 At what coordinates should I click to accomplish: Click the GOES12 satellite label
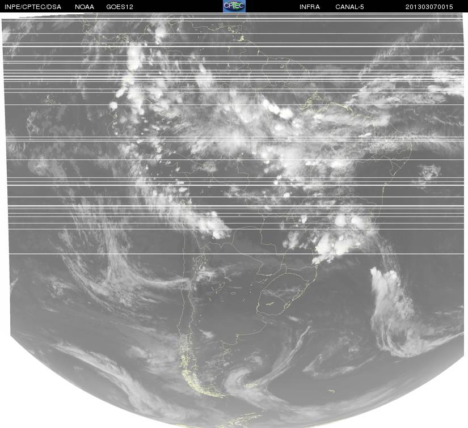(120, 7)
